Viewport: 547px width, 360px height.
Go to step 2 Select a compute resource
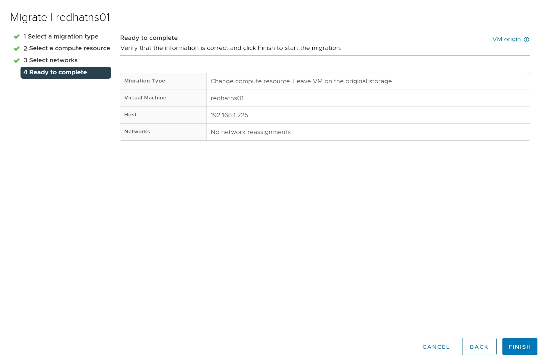click(66, 48)
